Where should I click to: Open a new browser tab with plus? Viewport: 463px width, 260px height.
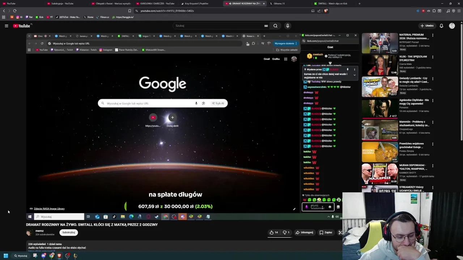pos(359,4)
